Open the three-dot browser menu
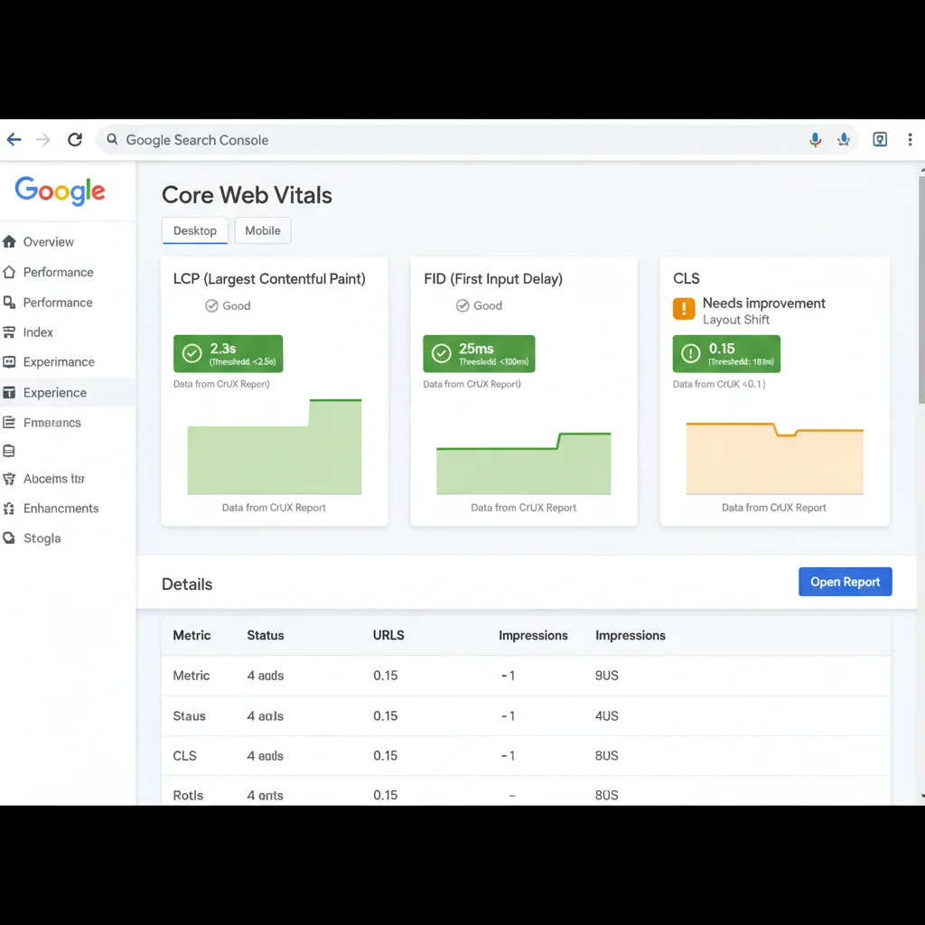925x925 pixels. tap(911, 140)
